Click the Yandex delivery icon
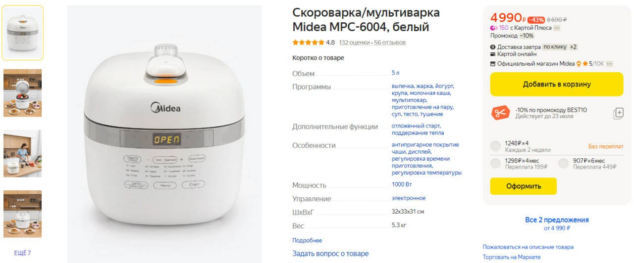Image resolution: width=634 pixels, height=263 pixels. click(493, 47)
